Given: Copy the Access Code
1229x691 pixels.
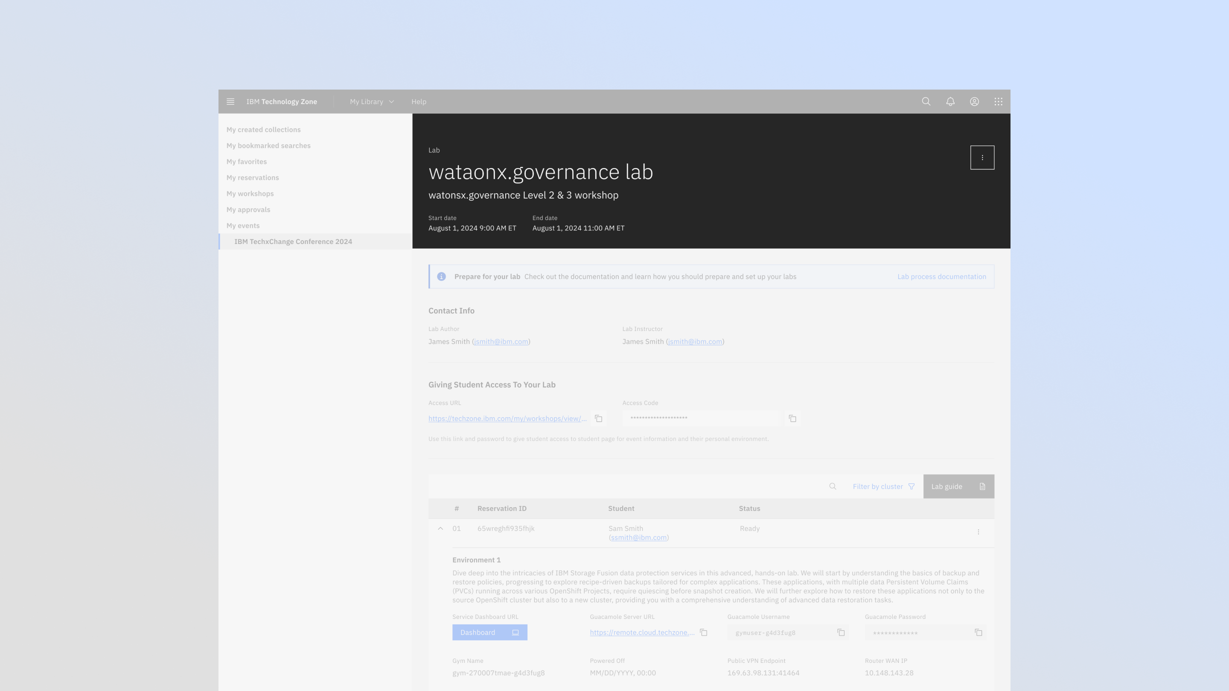Looking at the screenshot, I should [x=792, y=419].
